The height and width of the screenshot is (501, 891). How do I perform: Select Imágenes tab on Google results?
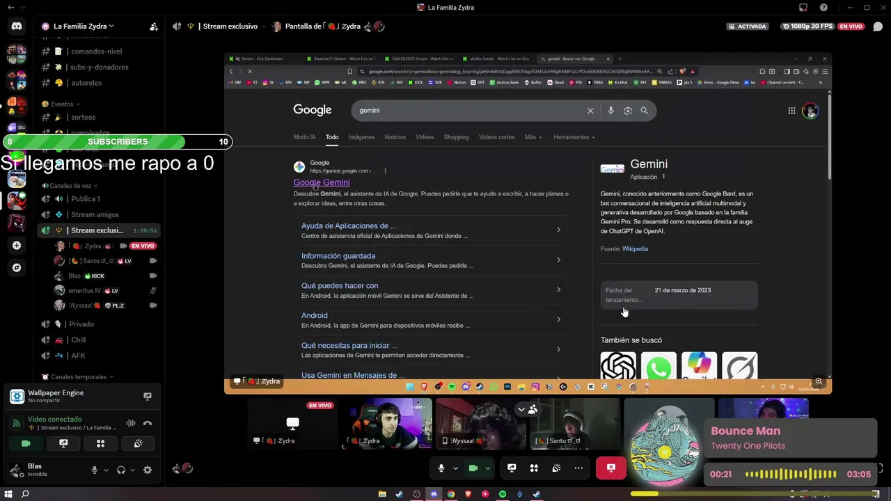point(361,137)
